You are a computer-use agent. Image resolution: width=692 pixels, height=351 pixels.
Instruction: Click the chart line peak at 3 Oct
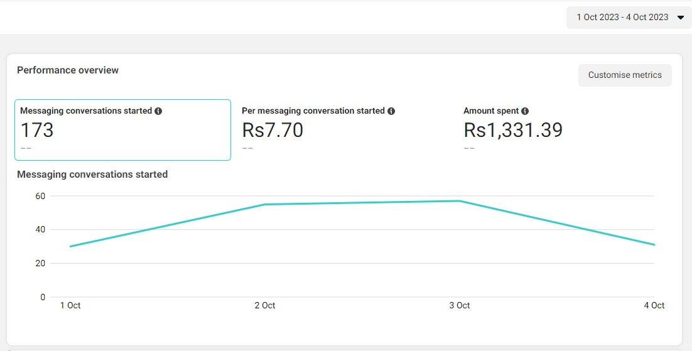click(x=460, y=201)
